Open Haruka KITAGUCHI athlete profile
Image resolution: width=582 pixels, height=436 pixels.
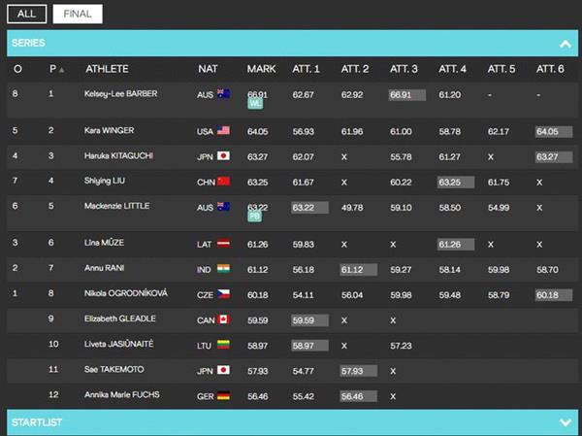pos(118,155)
